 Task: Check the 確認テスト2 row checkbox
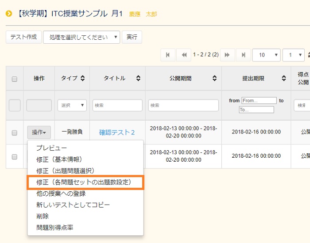15,133
